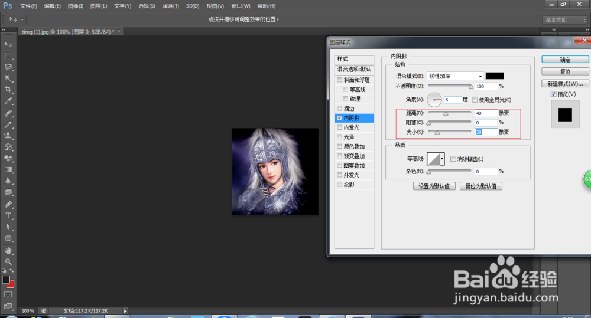Image resolution: width=591 pixels, height=318 pixels.
Task: Click the 阻塞 value field
Action: point(486,123)
